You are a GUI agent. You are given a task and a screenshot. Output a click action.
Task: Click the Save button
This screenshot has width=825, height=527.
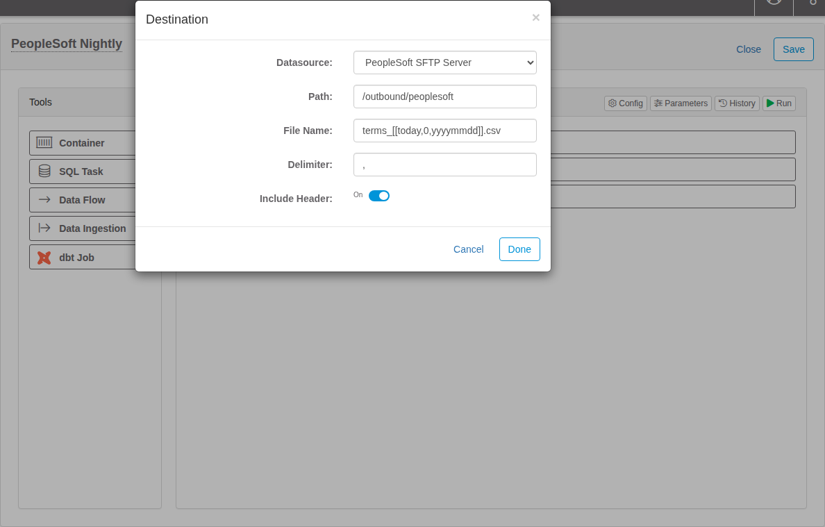coord(794,49)
